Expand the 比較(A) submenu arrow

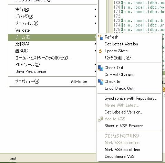click(x=95, y=44)
